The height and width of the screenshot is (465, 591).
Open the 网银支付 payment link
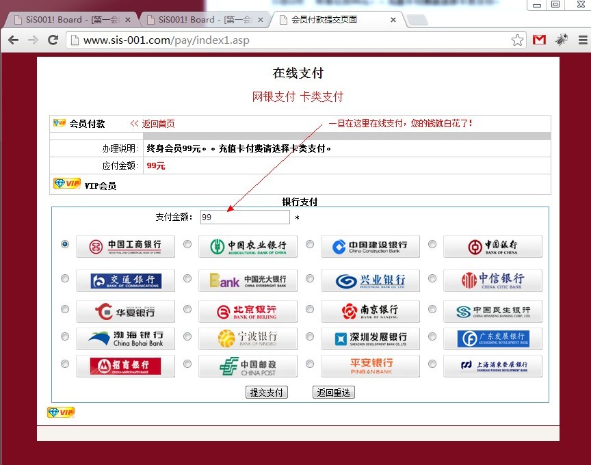(x=274, y=96)
